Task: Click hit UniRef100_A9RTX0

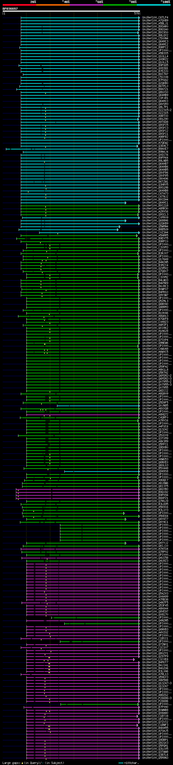Action: [x=155, y=116]
